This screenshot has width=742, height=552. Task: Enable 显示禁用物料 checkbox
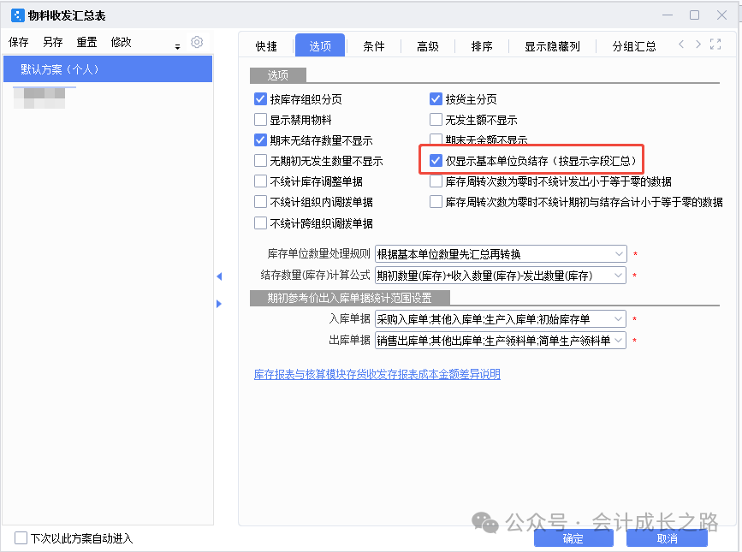(261, 120)
